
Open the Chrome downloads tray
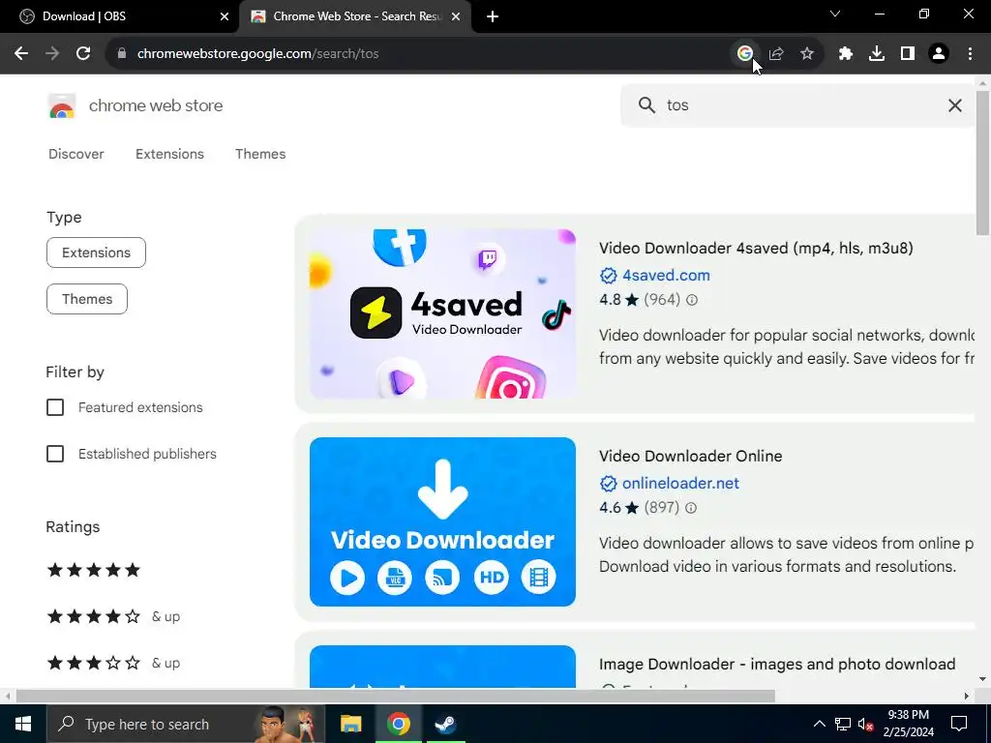[x=877, y=54]
